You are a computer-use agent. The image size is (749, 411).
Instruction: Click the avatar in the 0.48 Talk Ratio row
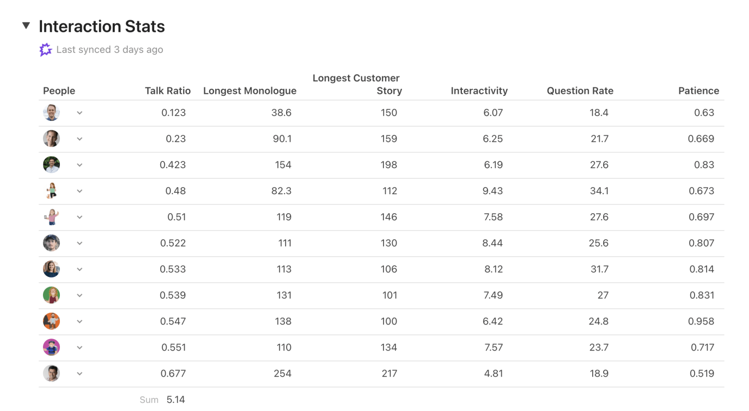51,191
